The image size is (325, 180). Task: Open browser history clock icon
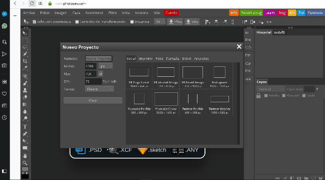pyautogui.click(x=4, y=118)
